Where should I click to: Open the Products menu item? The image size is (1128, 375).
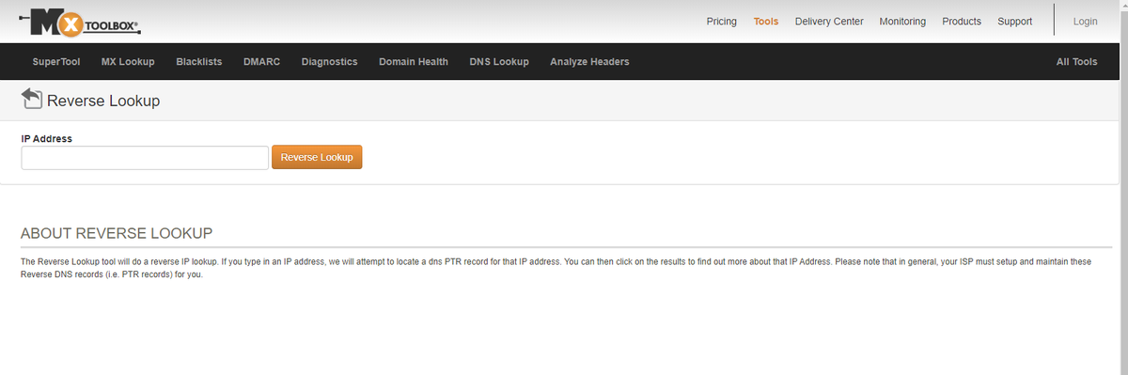pos(962,22)
